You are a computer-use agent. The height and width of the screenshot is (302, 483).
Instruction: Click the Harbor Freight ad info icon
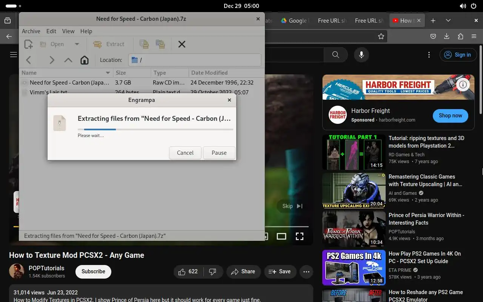(x=463, y=85)
